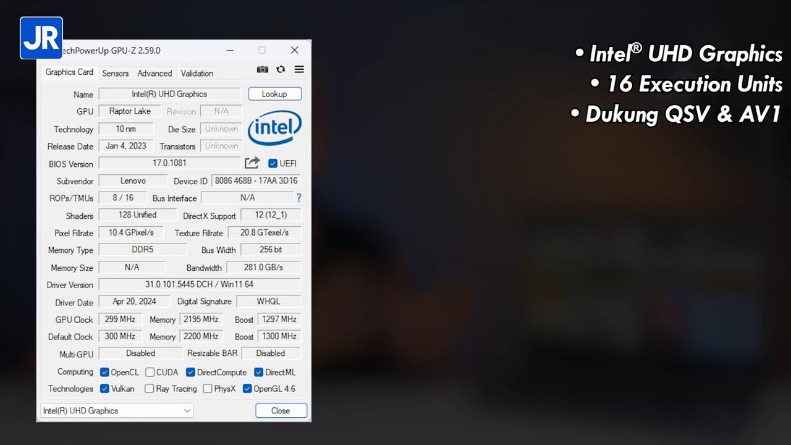Click the Lookup button
791x445 pixels.
(274, 94)
